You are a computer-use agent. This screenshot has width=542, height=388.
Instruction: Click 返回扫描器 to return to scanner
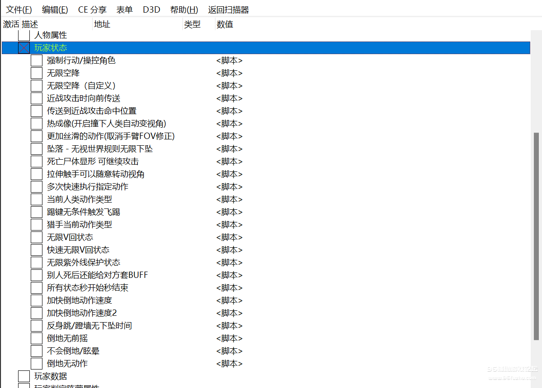tap(228, 9)
